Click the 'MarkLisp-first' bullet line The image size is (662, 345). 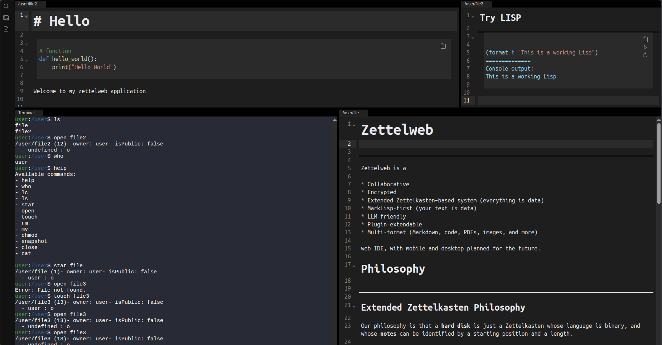[x=419, y=209]
